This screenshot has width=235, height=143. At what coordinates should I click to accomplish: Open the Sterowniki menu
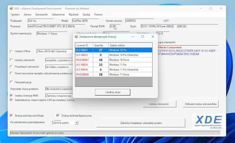41,15
